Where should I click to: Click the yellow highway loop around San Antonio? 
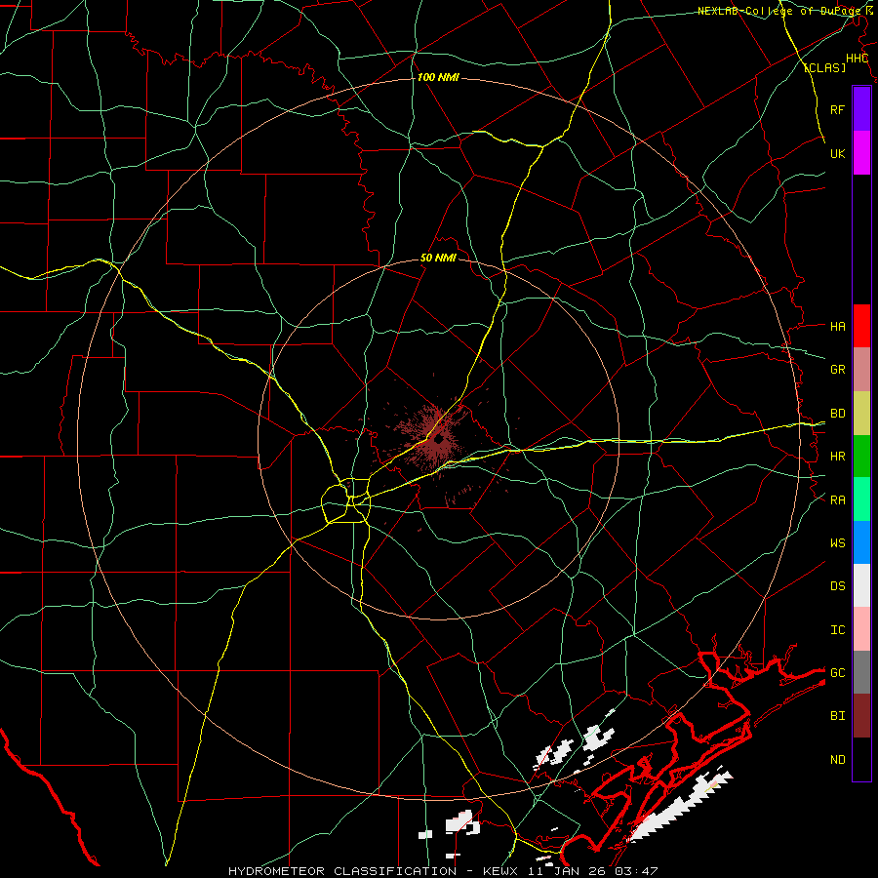346,501
